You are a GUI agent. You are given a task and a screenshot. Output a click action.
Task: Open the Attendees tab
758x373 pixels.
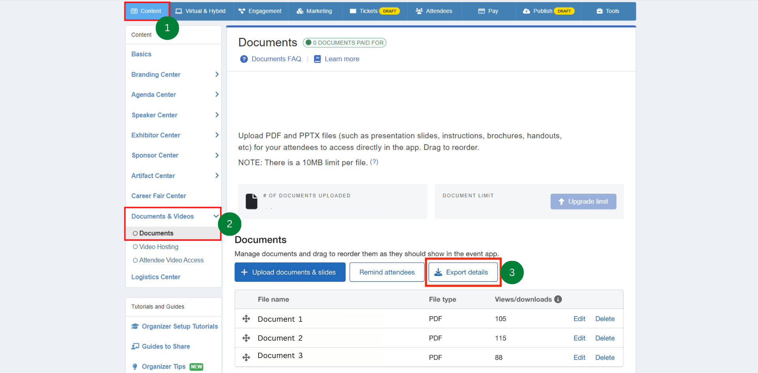434,11
